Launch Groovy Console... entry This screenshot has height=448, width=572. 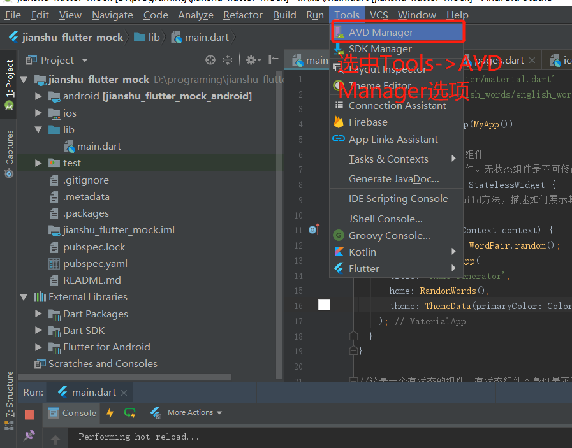click(397, 236)
